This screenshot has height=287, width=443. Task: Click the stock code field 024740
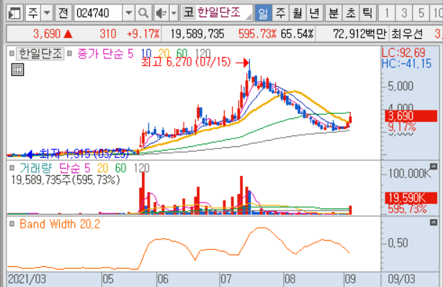98,13
